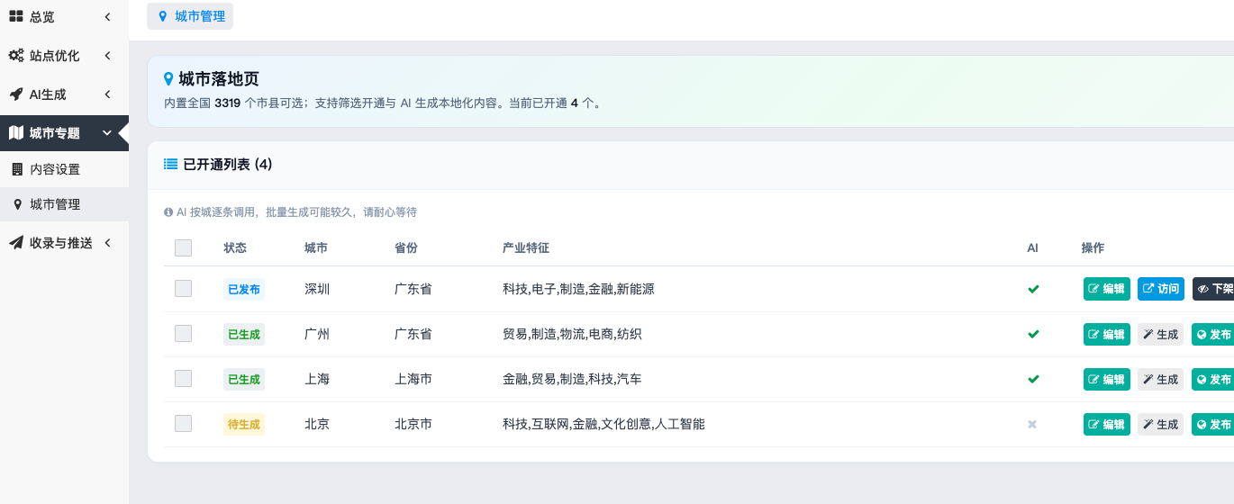Click the 已生成 status badge for 上海
The height and width of the screenshot is (504, 1234).
(x=244, y=379)
